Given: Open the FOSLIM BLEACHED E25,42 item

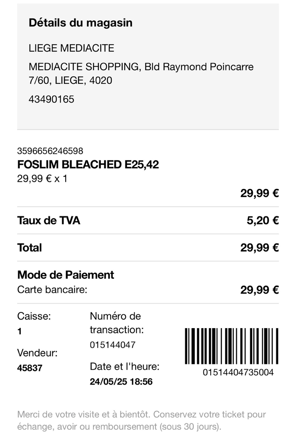Looking at the screenshot, I should 88,165.
